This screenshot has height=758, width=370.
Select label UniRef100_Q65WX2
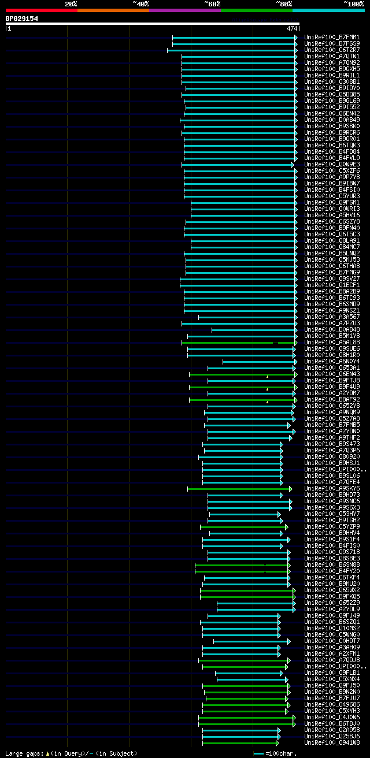coord(332,590)
